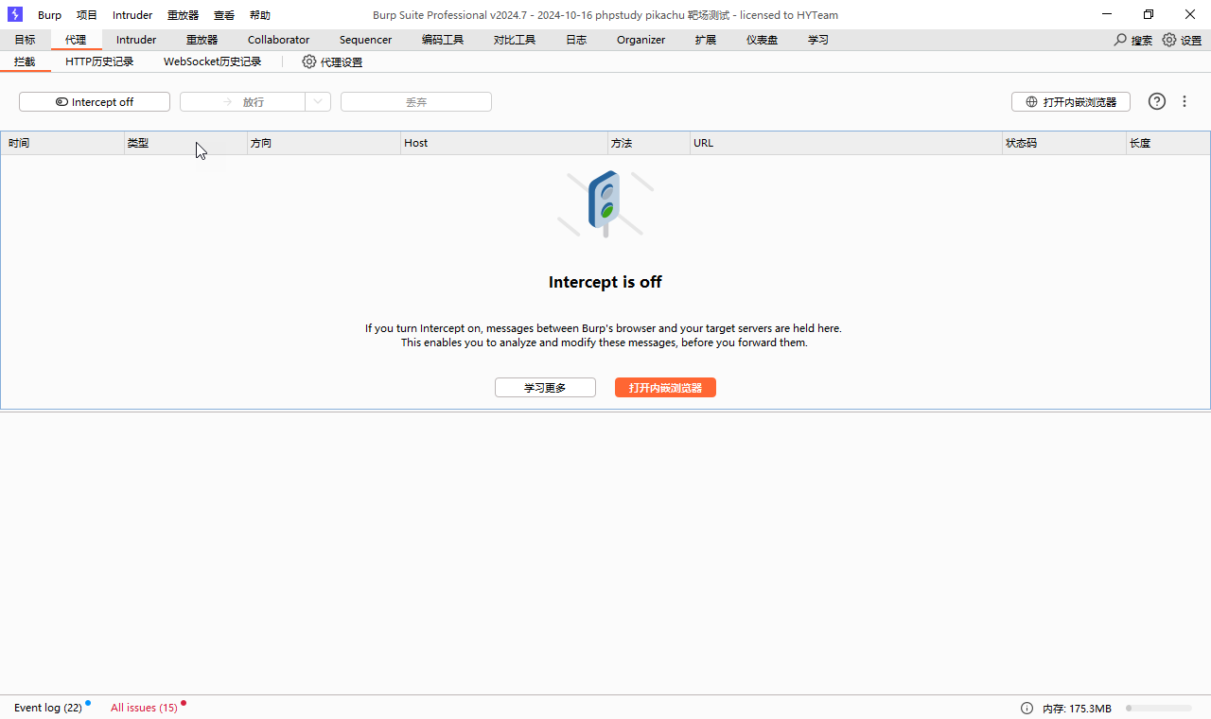The image size is (1211, 719).
Task: Open the 项目 menu
Action: tap(87, 15)
